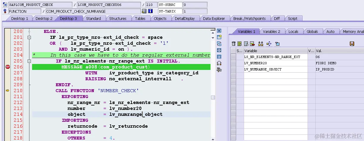Click the line number field showing 210

151,5
